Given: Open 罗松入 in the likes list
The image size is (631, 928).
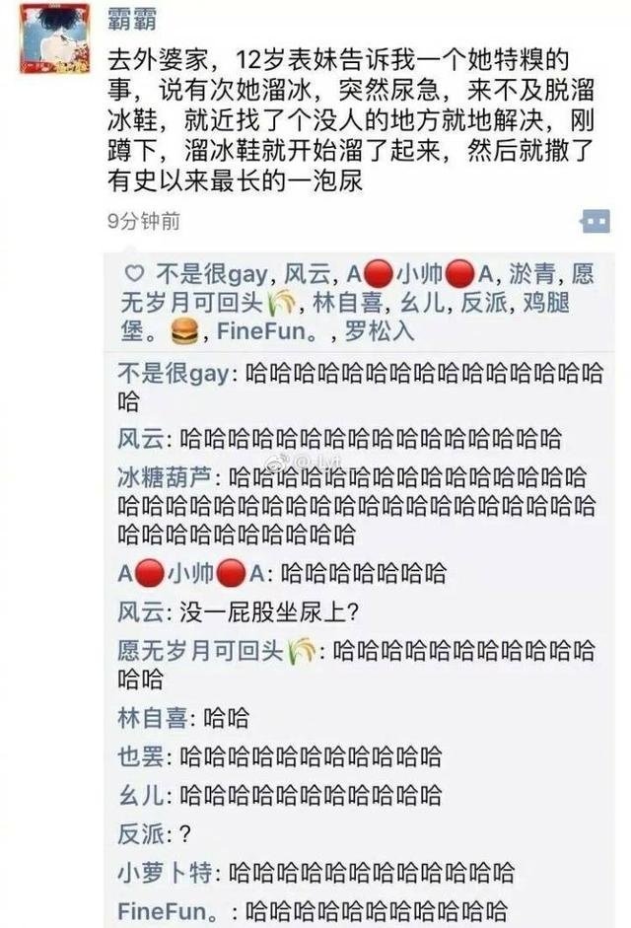Looking at the screenshot, I should [379, 331].
